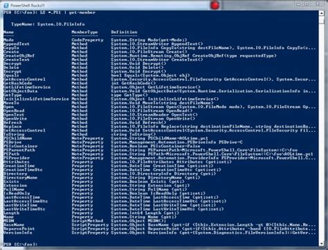Click the 'MoveTo' member name

pyautogui.click(x=11, y=102)
